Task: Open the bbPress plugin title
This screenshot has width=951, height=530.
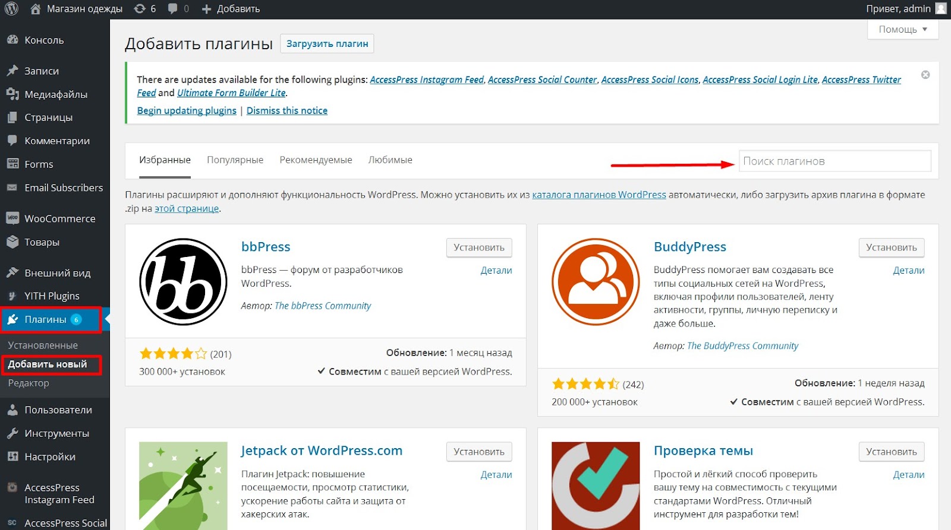Action: [266, 247]
